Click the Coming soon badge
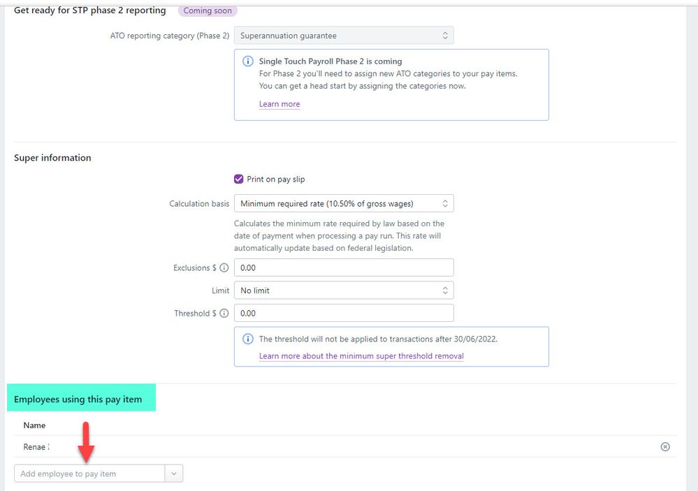Image resolution: width=698 pixels, height=491 pixels. point(207,11)
